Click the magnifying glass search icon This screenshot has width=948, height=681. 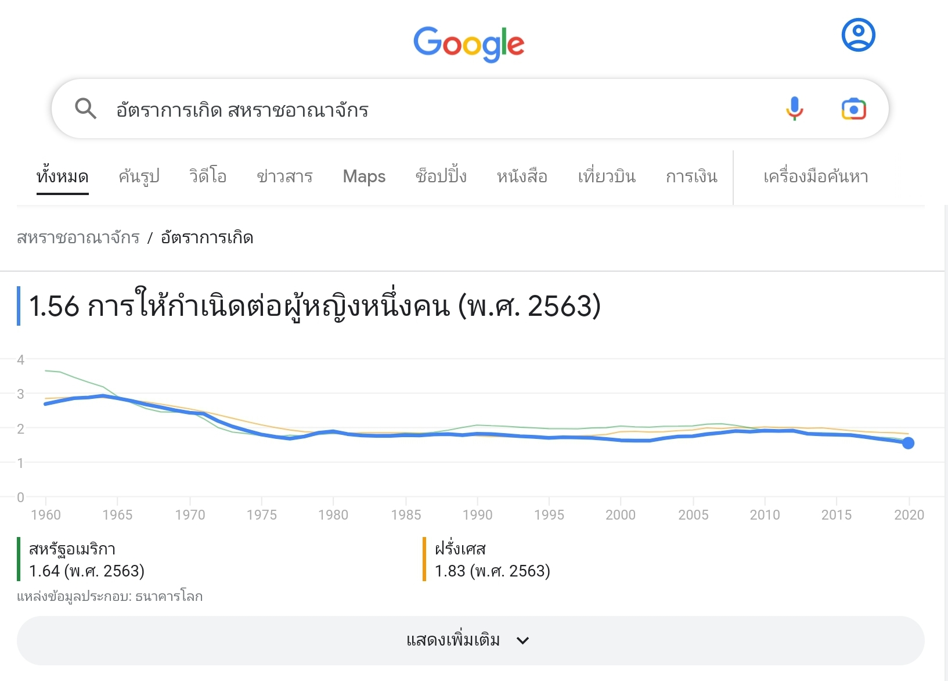click(x=86, y=109)
